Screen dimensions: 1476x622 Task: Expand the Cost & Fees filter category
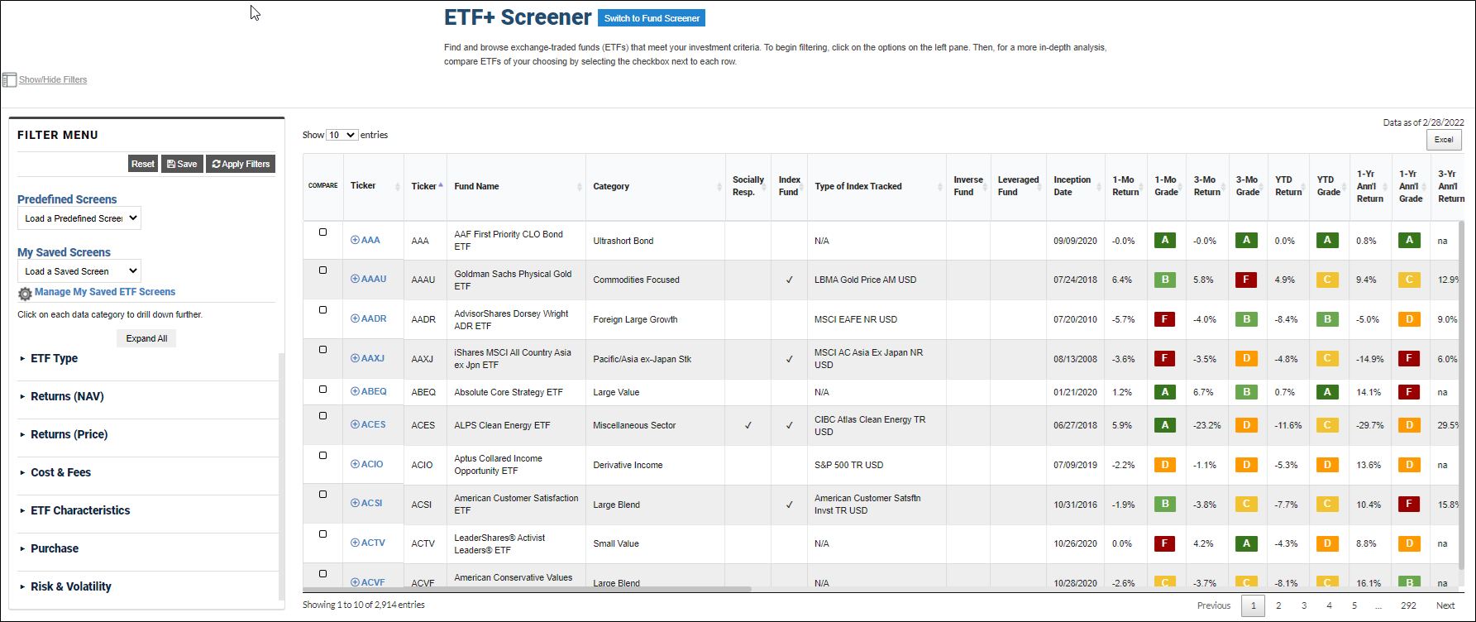(x=60, y=472)
